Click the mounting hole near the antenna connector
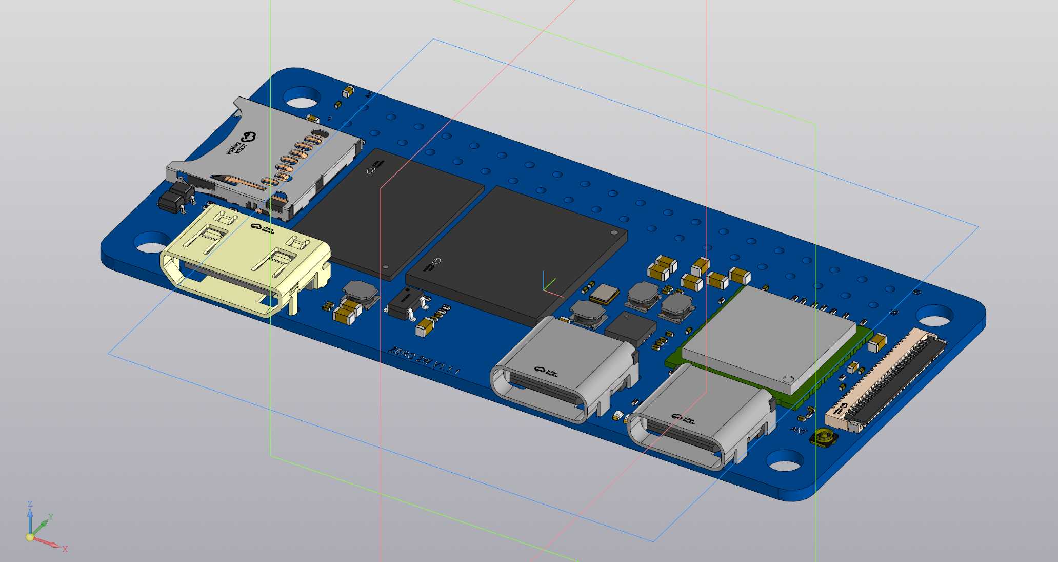 pyautogui.click(x=785, y=460)
